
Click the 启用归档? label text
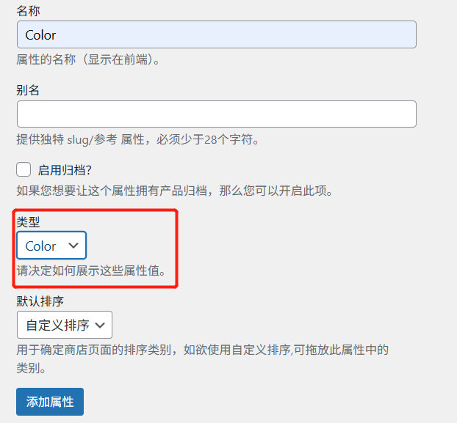coord(65,170)
